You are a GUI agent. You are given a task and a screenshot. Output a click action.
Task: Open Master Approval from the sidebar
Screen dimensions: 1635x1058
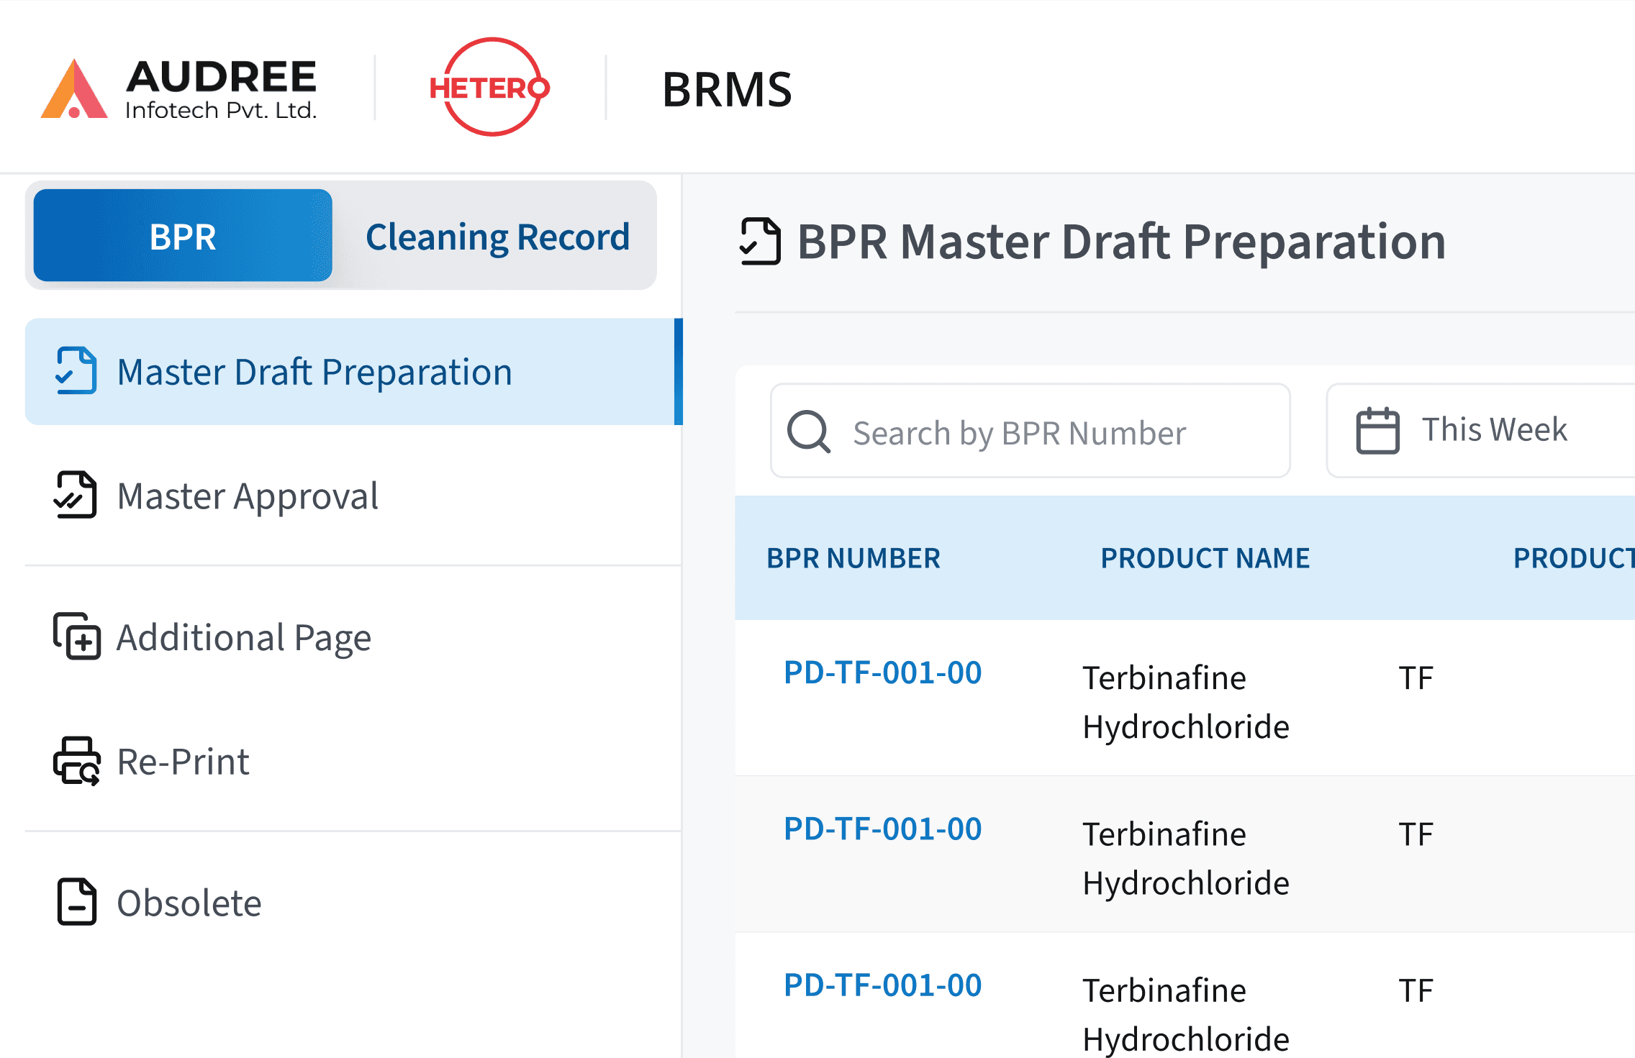(x=247, y=496)
